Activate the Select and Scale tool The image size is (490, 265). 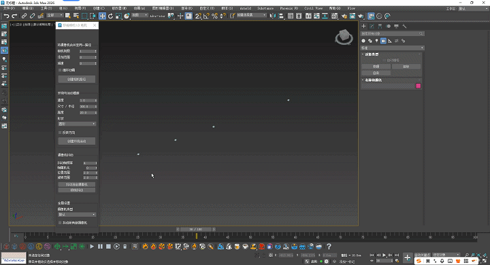(x=118, y=16)
